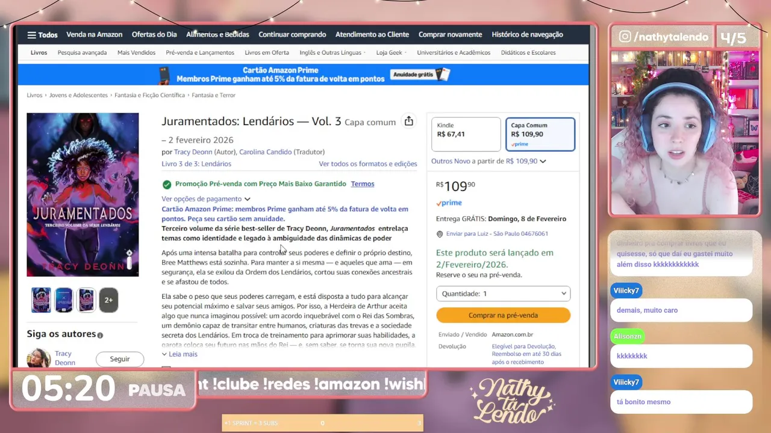The width and height of the screenshot is (771, 433).
Task: Click Fantasia e Terror breadcrumb
Action: [x=213, y=95]
